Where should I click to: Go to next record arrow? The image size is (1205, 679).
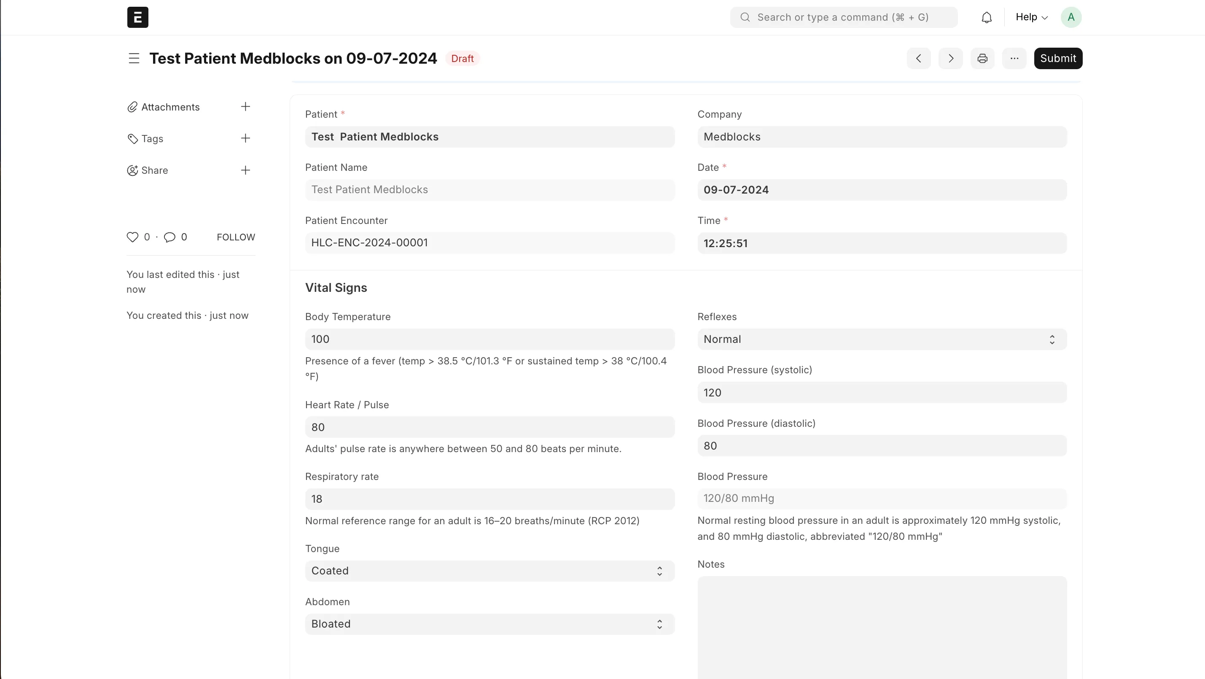[x=950, y=59]
